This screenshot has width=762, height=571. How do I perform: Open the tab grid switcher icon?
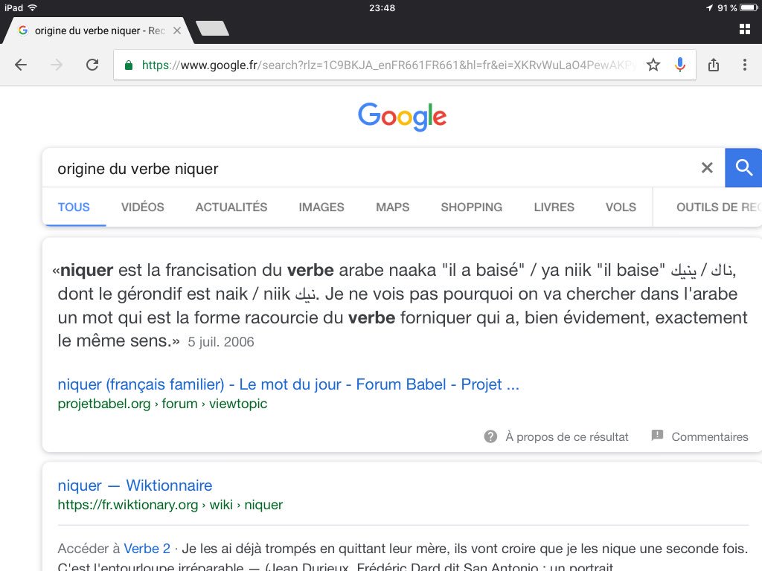click(x=744, y=29)
